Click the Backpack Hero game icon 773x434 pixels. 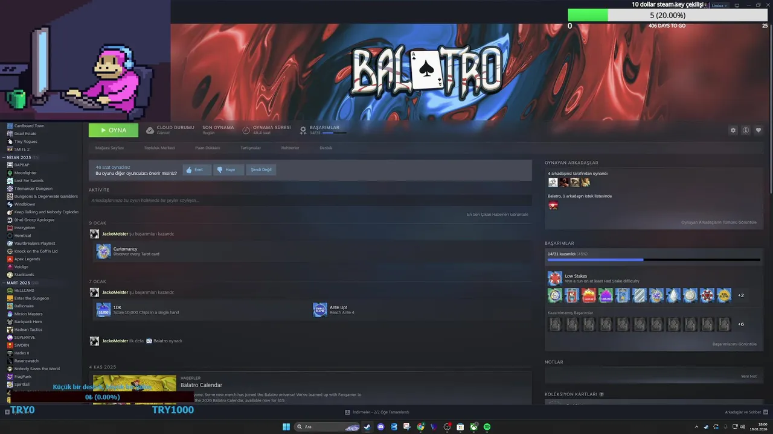[10, 322]
